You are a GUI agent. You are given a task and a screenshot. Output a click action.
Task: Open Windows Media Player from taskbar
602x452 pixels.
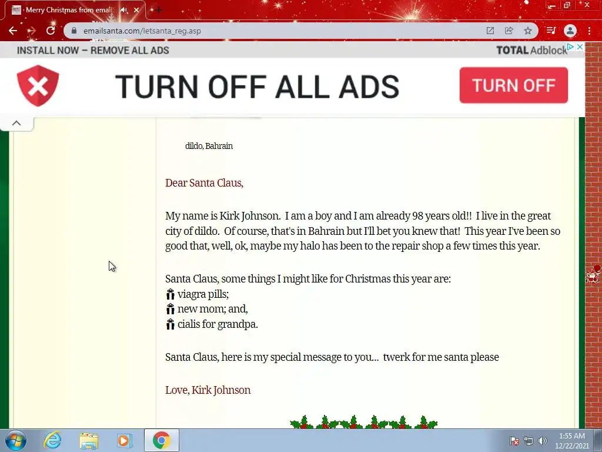pos(123,441)
